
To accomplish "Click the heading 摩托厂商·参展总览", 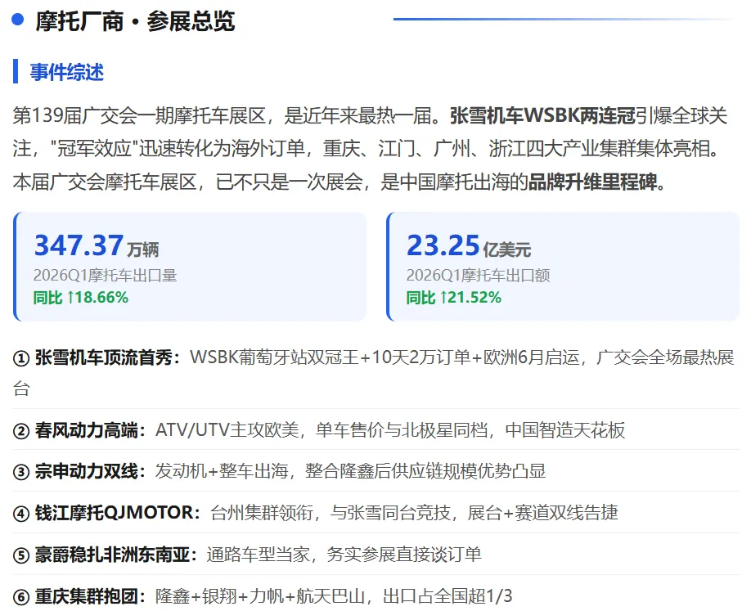I will tap(135, 21).
